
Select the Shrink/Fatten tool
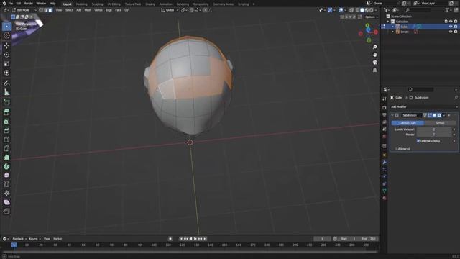(6, 194)
